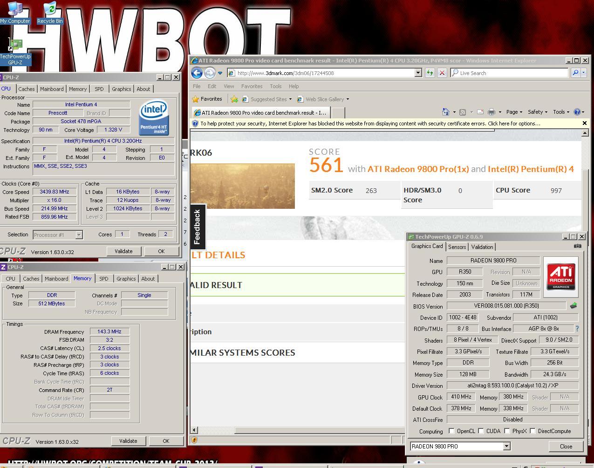Open the File menu in Internet Explorer
Image resolution: width=594 pixels, height=468 pixels.
coord(197,86)
